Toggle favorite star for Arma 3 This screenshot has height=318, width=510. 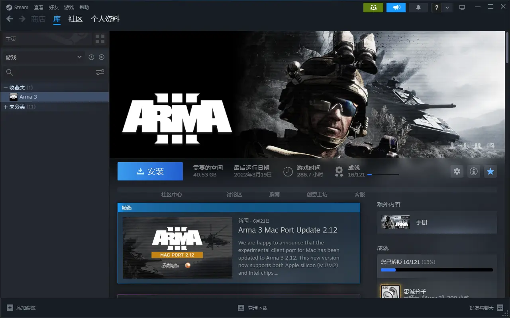[x=490, y=171]
